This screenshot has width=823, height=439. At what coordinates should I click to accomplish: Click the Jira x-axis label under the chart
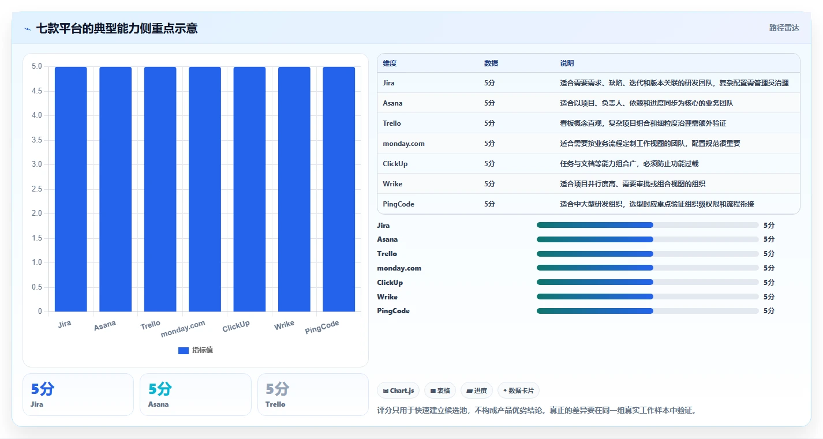65,324
